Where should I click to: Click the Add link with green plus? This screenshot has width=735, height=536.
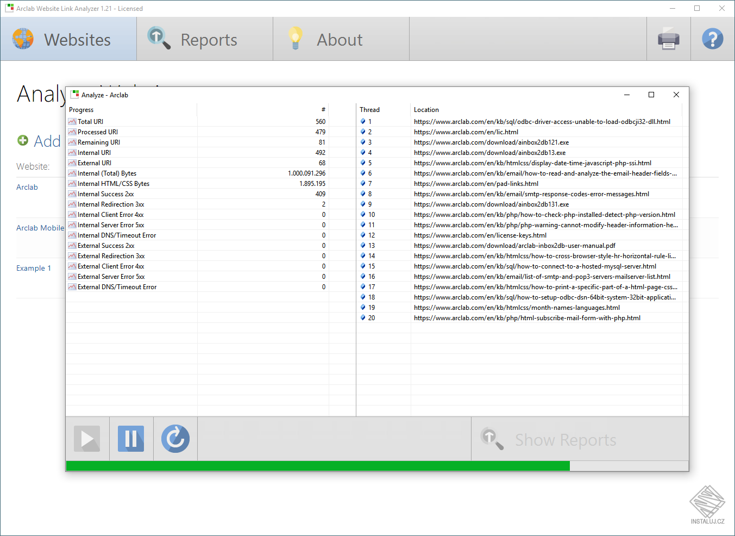(38, 141)
